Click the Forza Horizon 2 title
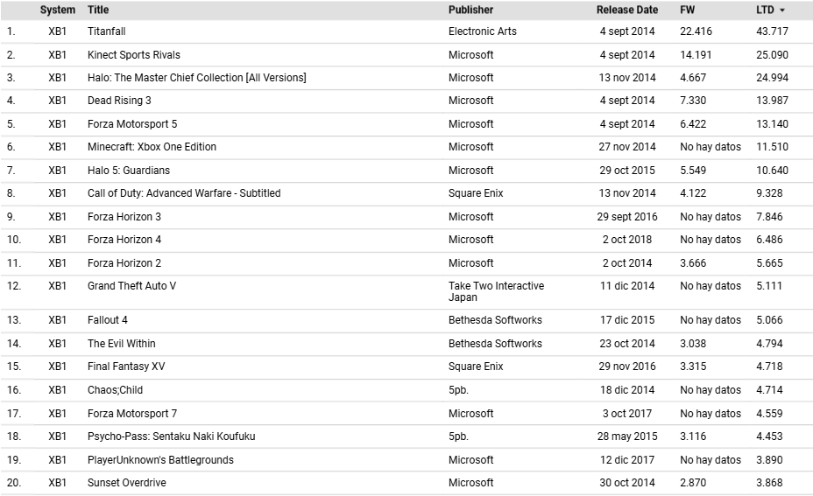 [124, 263]
